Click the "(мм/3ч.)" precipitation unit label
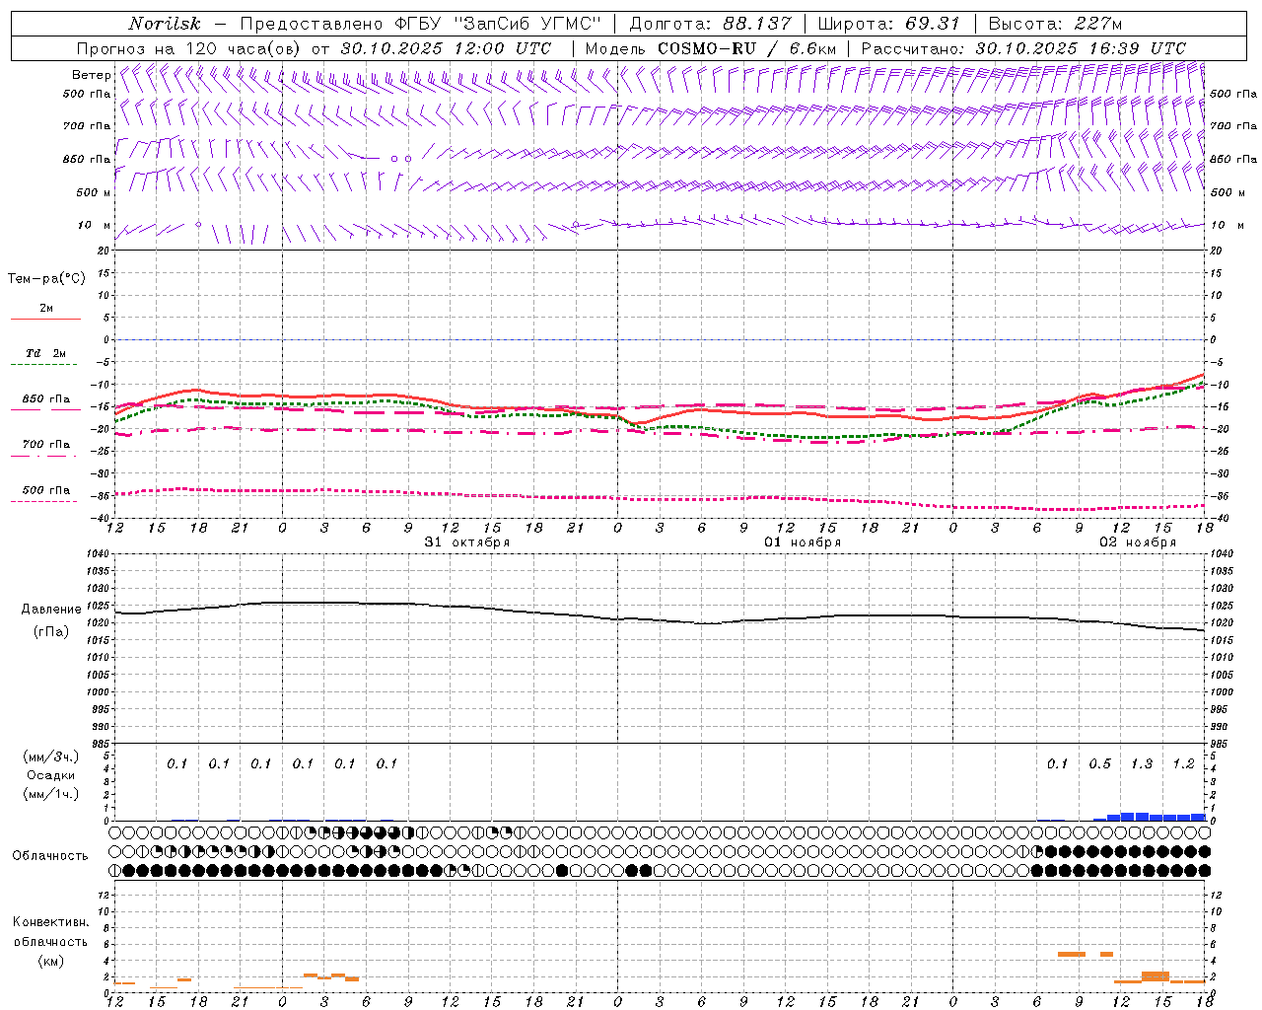Image resolution: width=1262 pixels, height=1010 pixels. click(x=51, y=757)
